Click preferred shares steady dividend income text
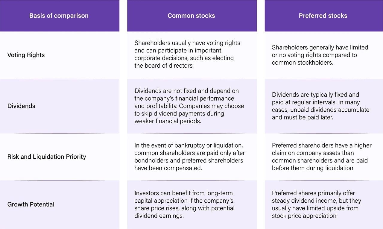This screenshot has width=383, height=229. click(317, 204)
